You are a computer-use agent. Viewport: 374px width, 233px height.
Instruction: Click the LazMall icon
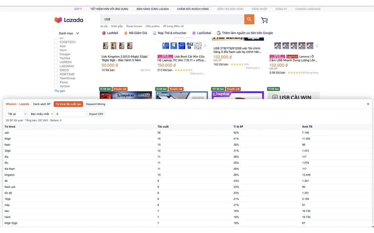click(x=104, y=33)
